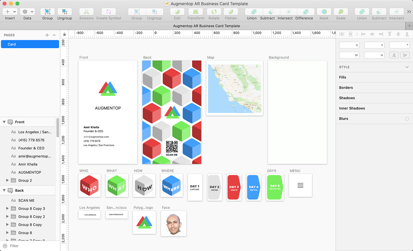
Task: Click the layer Filter search field
Action: (30, 246)
